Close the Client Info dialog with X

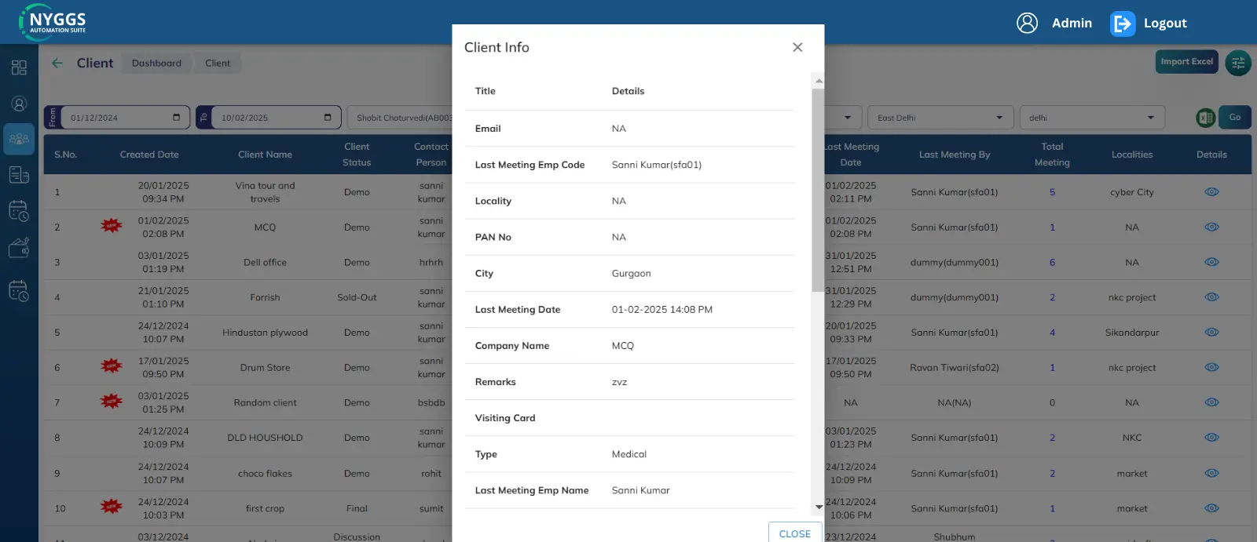[797, 47]
